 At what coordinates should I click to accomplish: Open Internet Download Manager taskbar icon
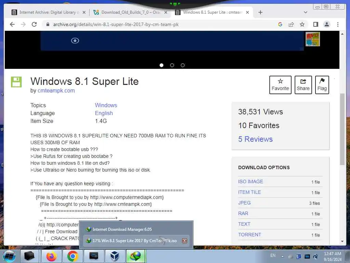[136, 256]
